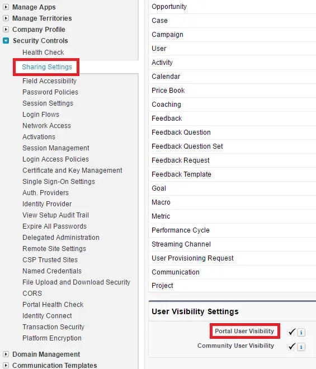Expand the Company Profile section
Image resolution: width=316 pixels, height=369 pixels.
coord(6,30)
